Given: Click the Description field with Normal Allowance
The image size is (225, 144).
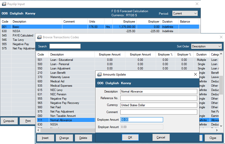Looking at the screenshot, I should [x=159, y=92].
